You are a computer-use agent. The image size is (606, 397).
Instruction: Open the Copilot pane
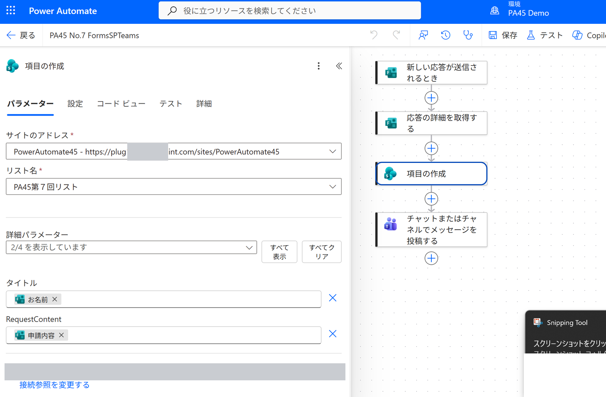[589, 35]
